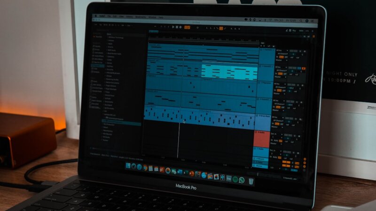The height and width of the screenshot is (211, 376).
Task: Set second track monitor to Auto
Action: tap(280, 74)
